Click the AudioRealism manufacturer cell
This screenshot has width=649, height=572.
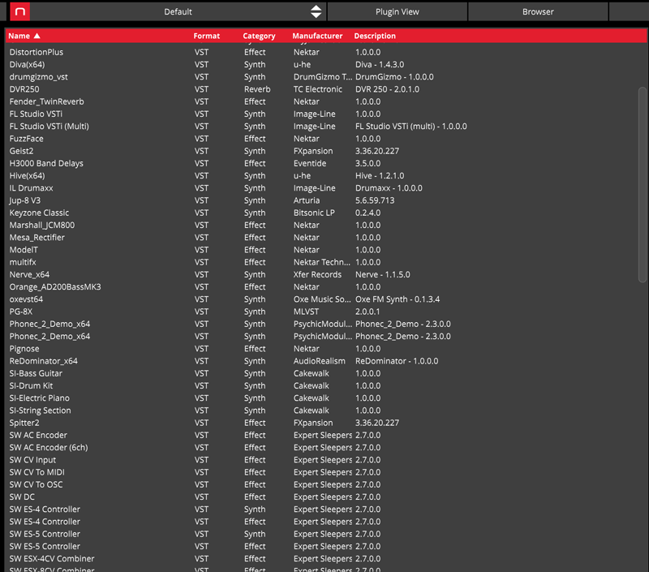(319, 361)
